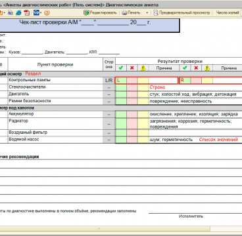
Task: Click the Кузов blank field line
Action: (x=32, y=52)
